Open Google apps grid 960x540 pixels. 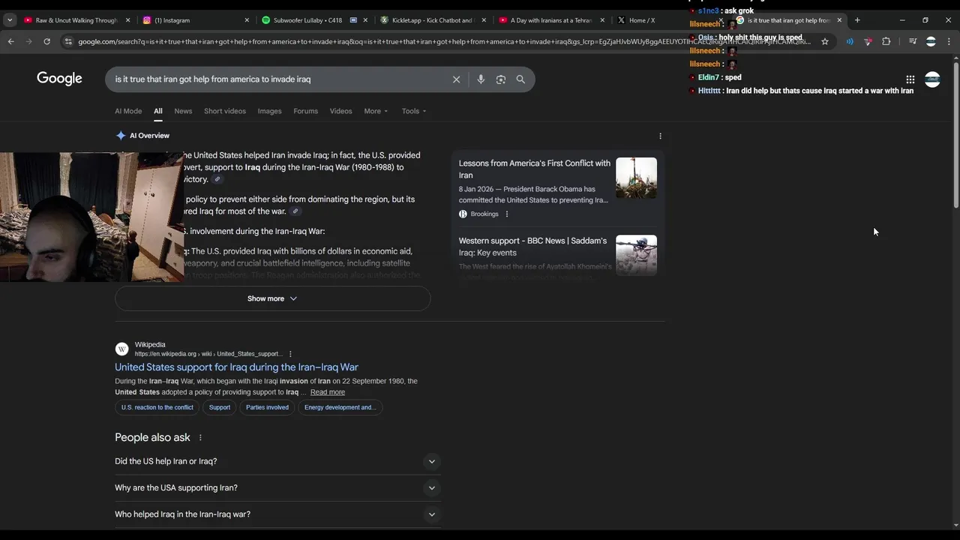point(910,79)
